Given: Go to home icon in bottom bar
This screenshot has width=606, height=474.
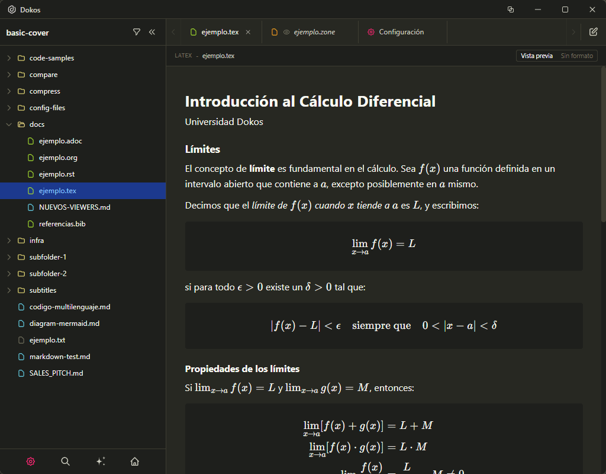Looking at the screenshot, I should [x=135, y=462].
